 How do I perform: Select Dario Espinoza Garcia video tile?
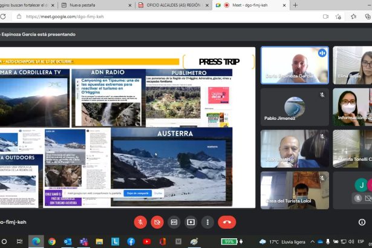point(295,65)
